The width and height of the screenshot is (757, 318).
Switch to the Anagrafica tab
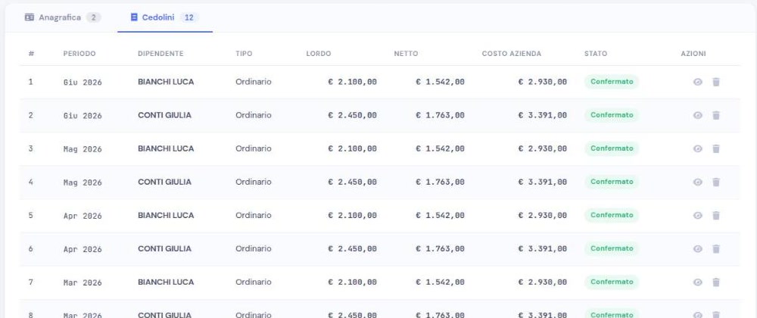pyautogui.click(x=63, y=17)
